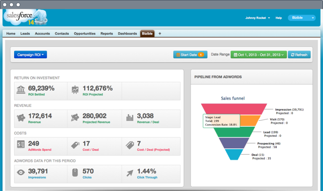Click the Visit (570) funnel label
The width and height of the screenshot is (323, 191).
coord(277,119)
